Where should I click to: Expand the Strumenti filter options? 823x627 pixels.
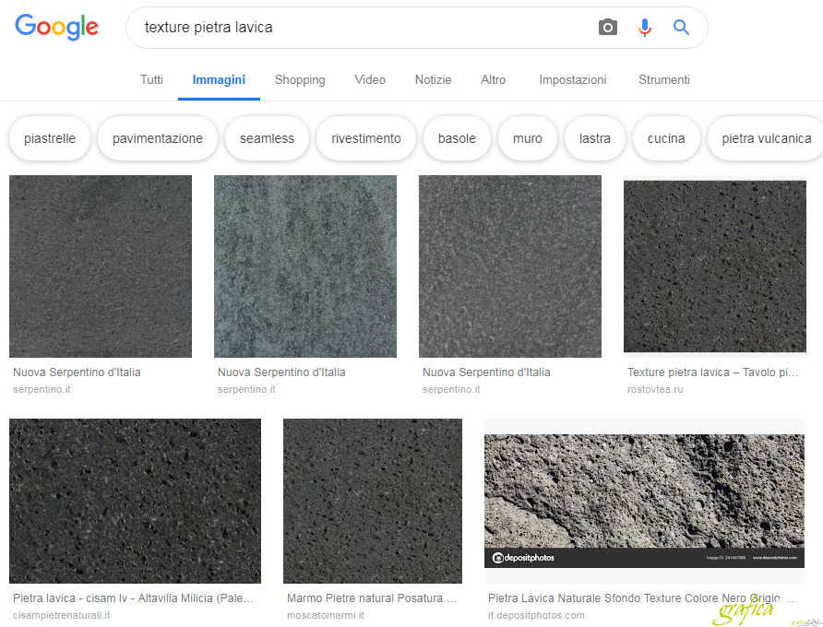click(x=664, y=80)
